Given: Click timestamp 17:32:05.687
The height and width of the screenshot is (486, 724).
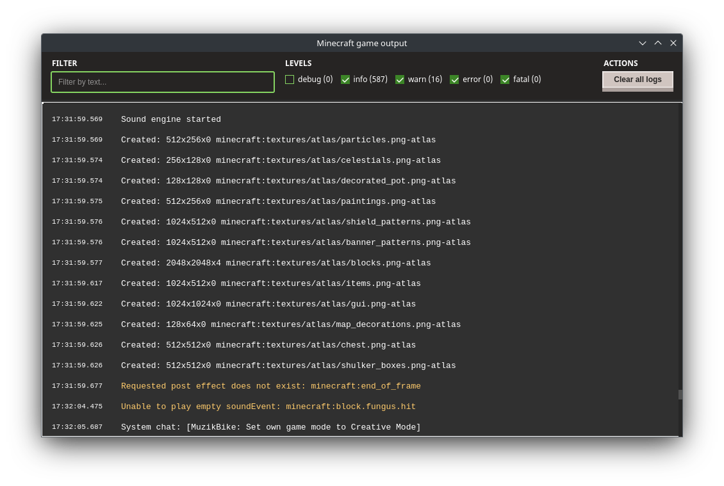Looking at the screenshot, I should (77, 427).
